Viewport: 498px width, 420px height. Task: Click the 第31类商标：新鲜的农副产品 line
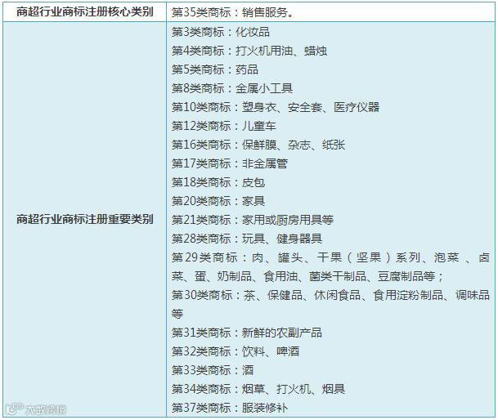pos(247,333)
